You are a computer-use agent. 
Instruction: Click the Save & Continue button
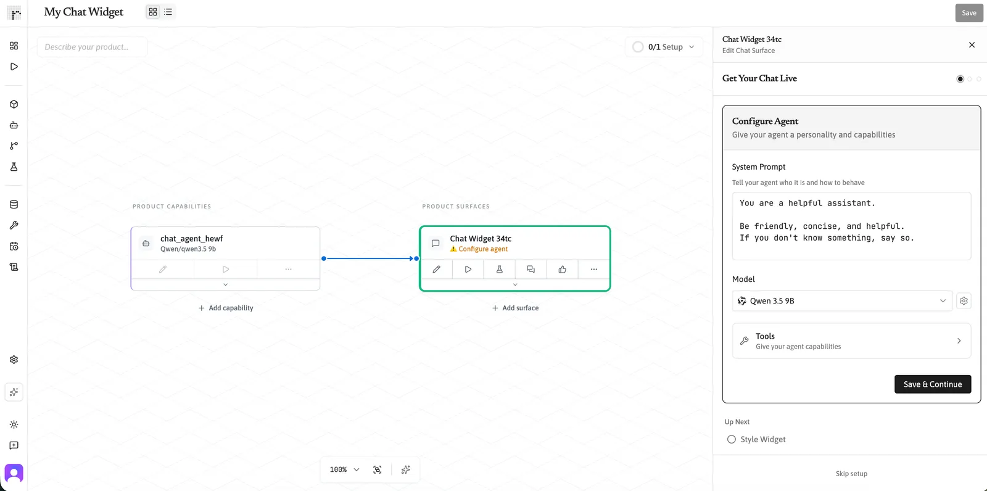pos(933,384)
